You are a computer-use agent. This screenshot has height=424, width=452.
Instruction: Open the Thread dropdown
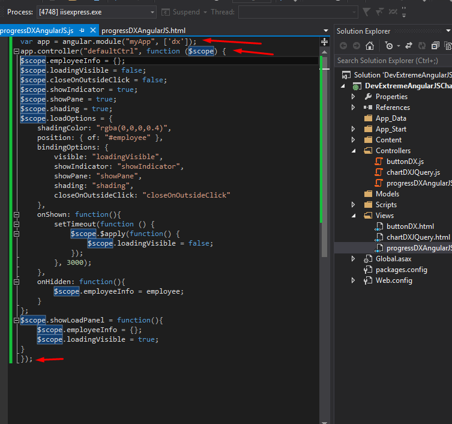(298, 12)
